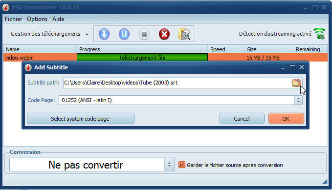Screen dimensions: 332x190
Task: Click the Progress column header
Action: 142,49
